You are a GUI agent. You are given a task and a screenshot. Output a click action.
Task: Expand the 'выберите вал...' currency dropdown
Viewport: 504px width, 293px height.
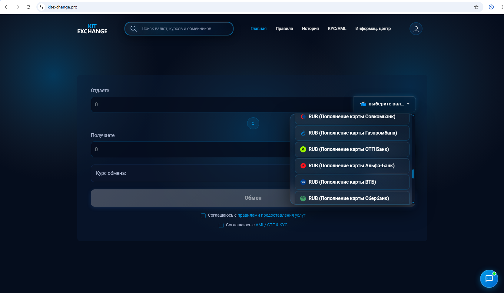point(384,104)
